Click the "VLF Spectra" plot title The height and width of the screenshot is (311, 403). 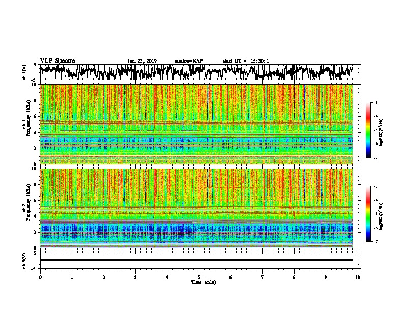pos(57,61)
